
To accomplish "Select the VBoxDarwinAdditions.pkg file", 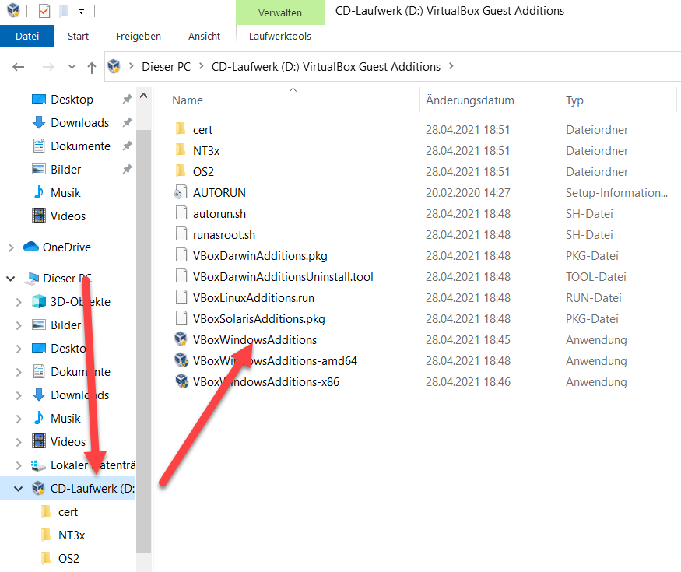I will tap(260, 256).
